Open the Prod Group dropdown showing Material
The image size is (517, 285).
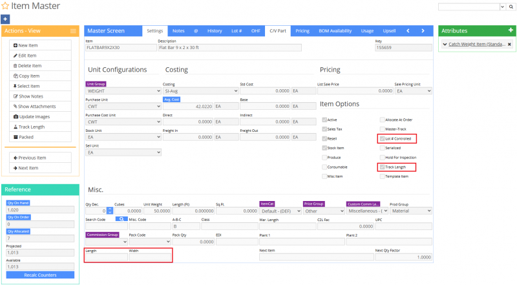pyautogui.click(x=410, y=211)
